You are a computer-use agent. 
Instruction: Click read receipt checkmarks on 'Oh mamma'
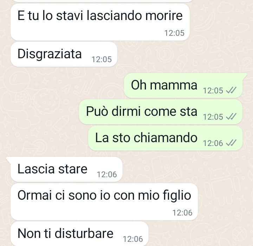(231, 90)
